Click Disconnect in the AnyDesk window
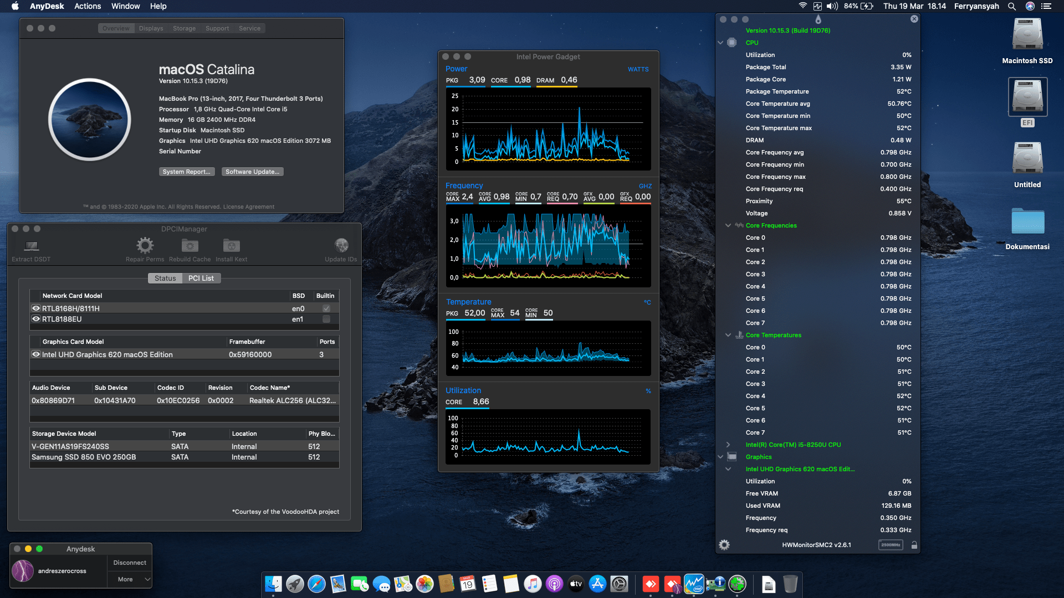 click(129, 562)
